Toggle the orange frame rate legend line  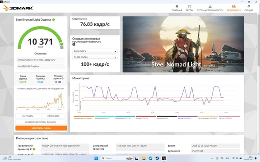(x=84, y=117)
